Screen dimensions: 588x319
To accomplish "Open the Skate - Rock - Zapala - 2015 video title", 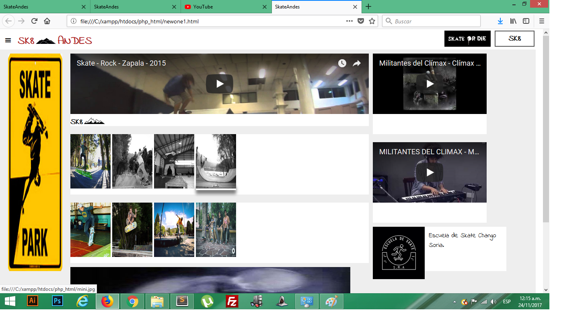I will (x=121, y=63).
